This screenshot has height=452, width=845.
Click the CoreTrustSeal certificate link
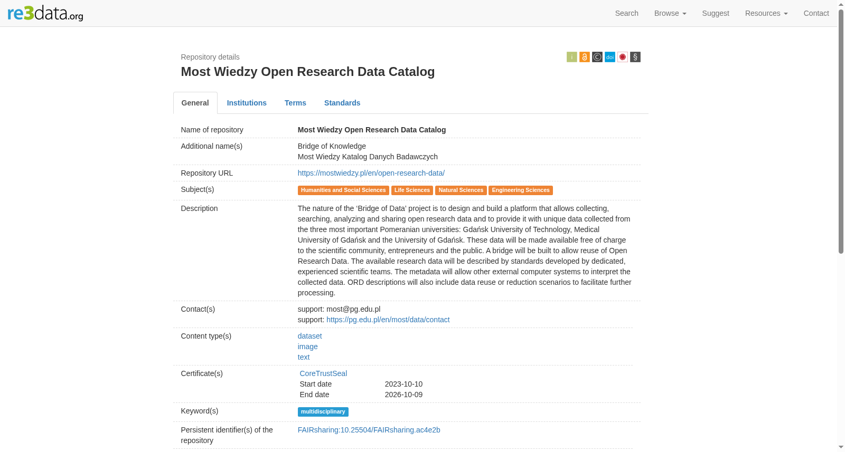click(323, 373)
